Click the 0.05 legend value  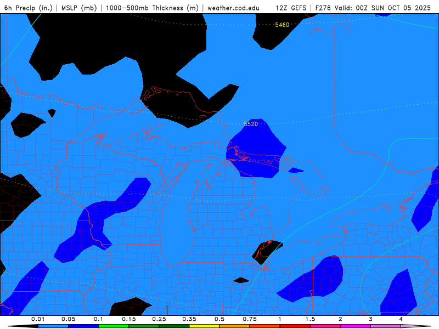click(x=68, y=319)
